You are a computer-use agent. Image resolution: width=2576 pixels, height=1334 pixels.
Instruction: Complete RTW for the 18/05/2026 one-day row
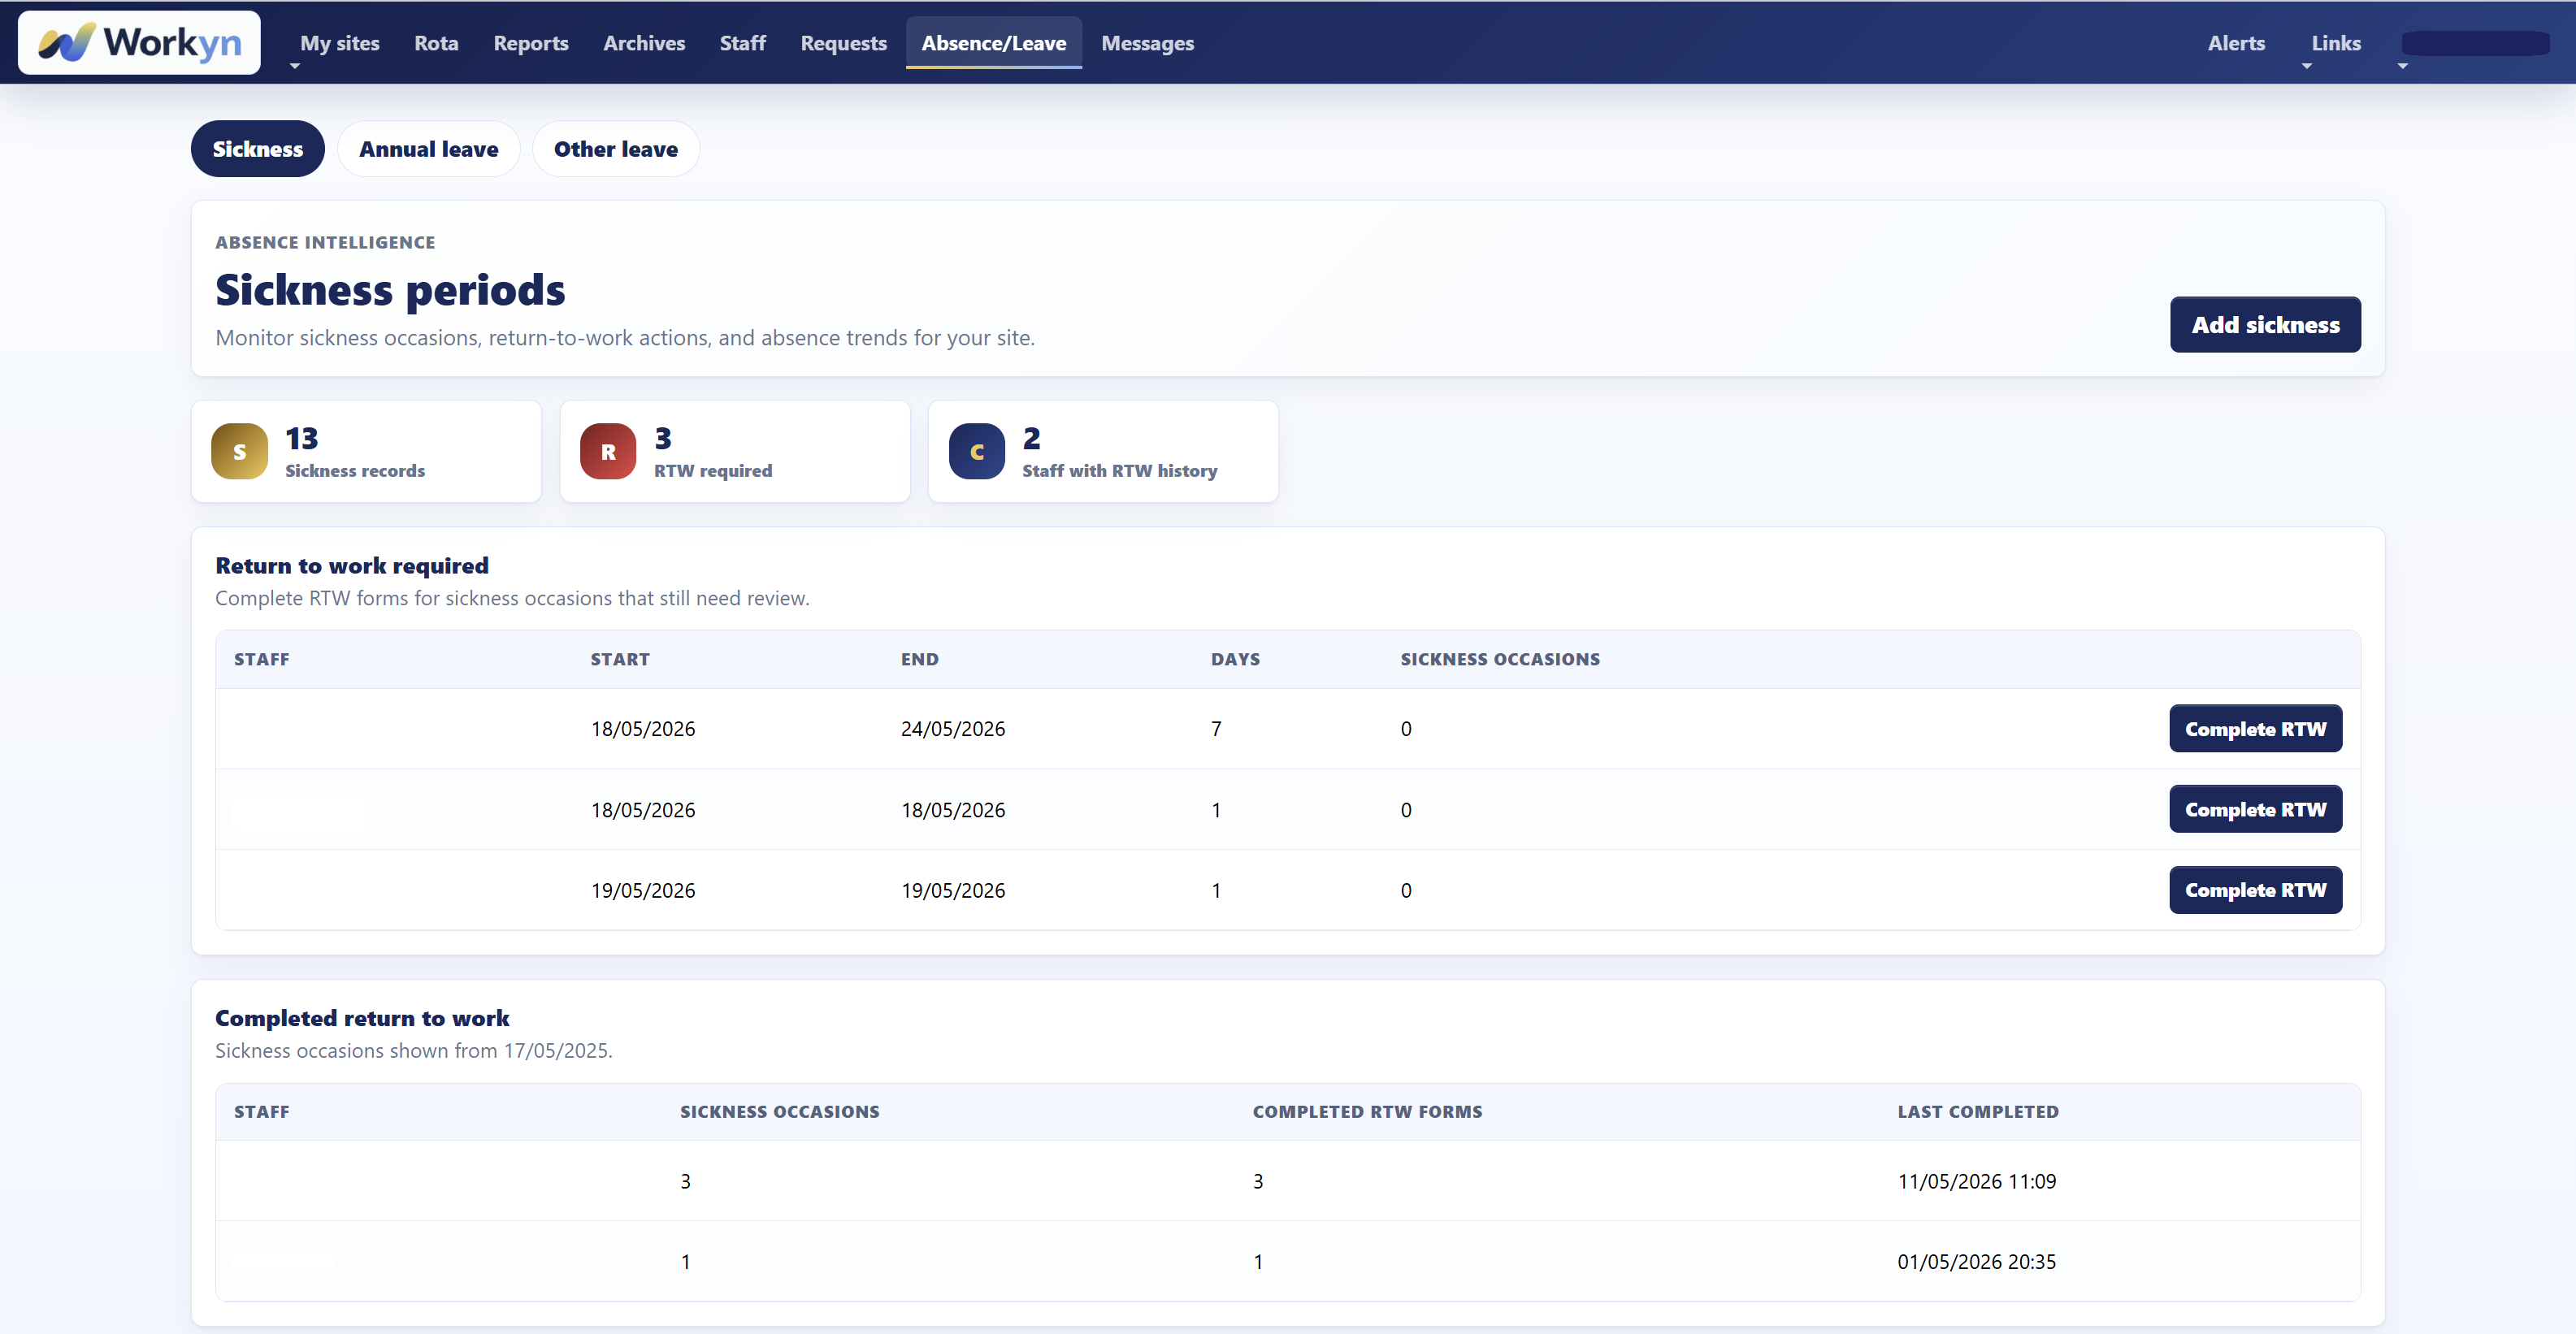tap(2255, 810)
